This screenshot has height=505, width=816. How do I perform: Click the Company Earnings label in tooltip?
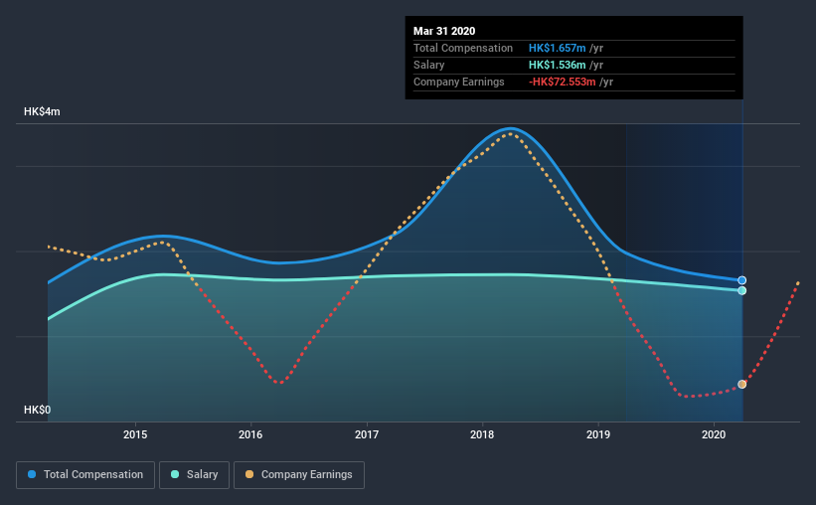click(x=459, y=82)
